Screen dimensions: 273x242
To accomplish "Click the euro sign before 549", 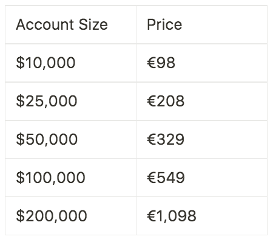I will (152, 178).
